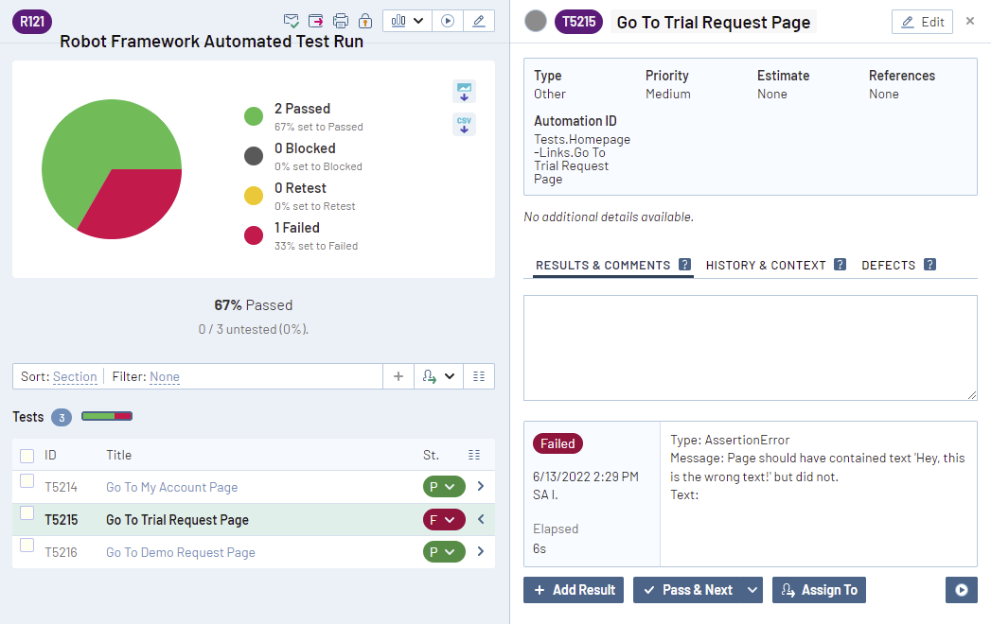The image size is (991, 624).
Task: Open the reports chart dropdown in toolbar
Action: point(407,21)
